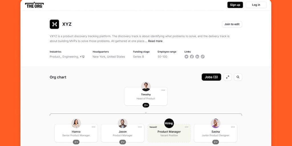Open the XYZ LinkedIn link icon
This screenshot has height=146, width=292.
(x=197, y=56)
